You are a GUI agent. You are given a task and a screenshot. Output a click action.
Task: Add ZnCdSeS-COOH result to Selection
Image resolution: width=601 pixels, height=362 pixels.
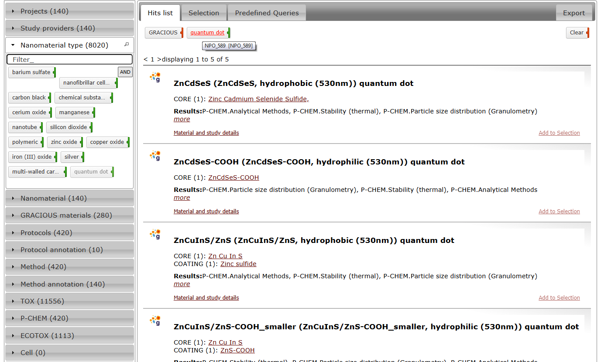[559, 212]
